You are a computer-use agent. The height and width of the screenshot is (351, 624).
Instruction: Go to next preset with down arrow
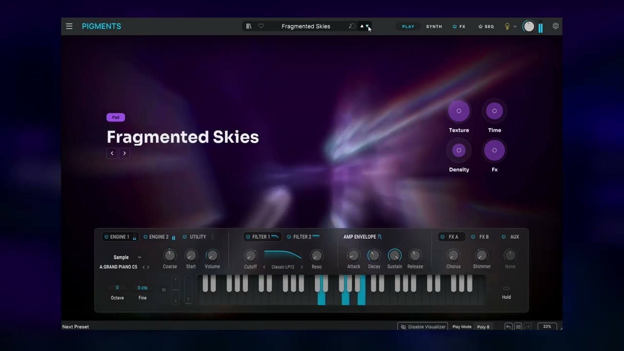tap(368, 26)
